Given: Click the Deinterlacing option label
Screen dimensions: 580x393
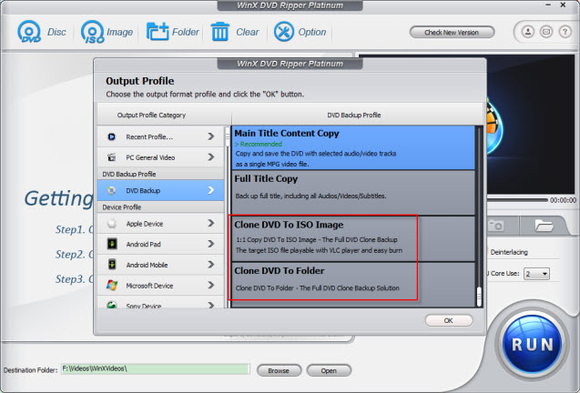Looking at the screenshot, I should click(509, 252).
